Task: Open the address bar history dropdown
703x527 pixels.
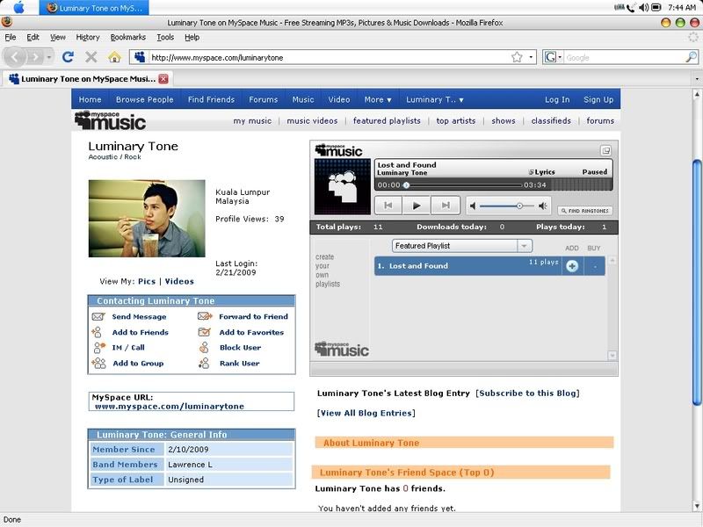Action: pyautogui.click(x=531, y=57)
